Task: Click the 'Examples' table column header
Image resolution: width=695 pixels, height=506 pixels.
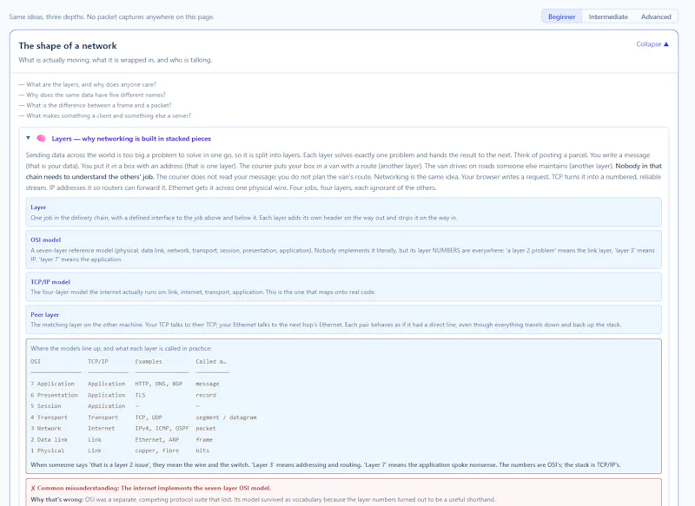Action: (x=149, y=362)
